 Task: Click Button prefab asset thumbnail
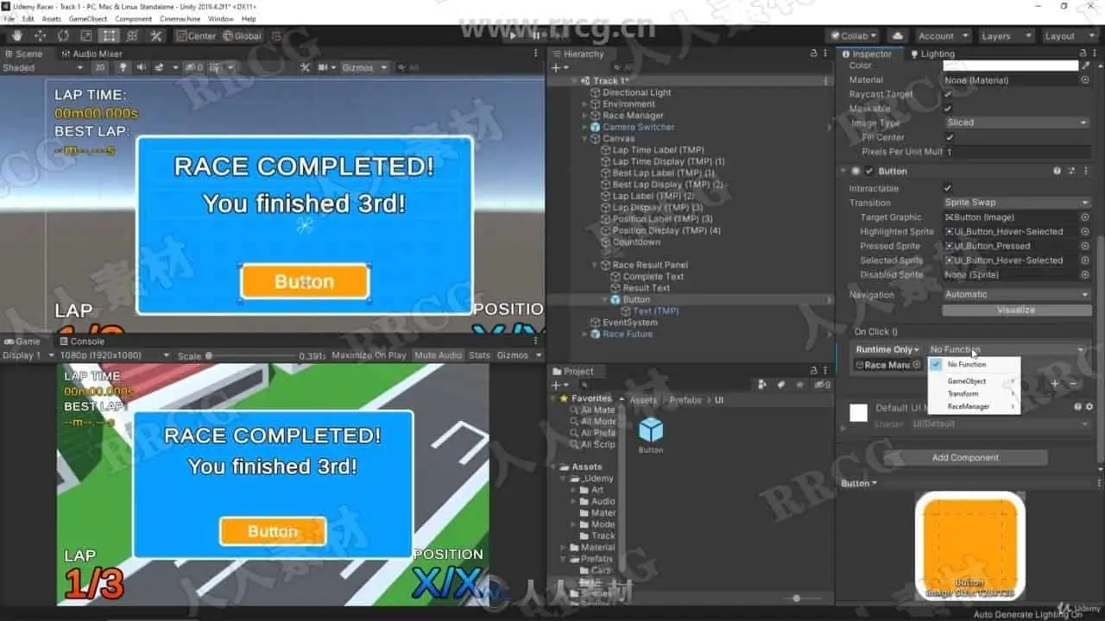(651, 429)
